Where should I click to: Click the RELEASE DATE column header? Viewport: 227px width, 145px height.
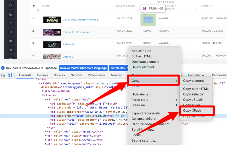(x=125, y=6)
